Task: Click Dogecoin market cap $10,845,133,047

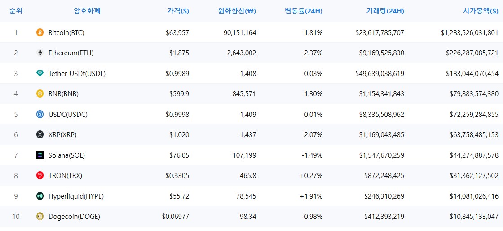Action: 474,217
